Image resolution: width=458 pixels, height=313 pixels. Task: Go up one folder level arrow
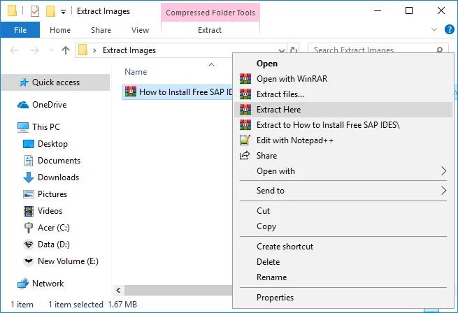click(x=66, y=50)
